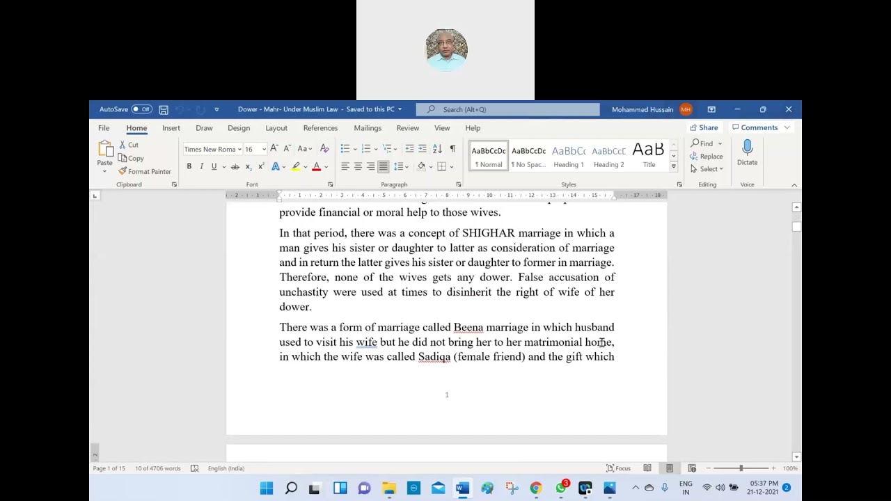Open font color dropdown arrow

click(325, 167)
